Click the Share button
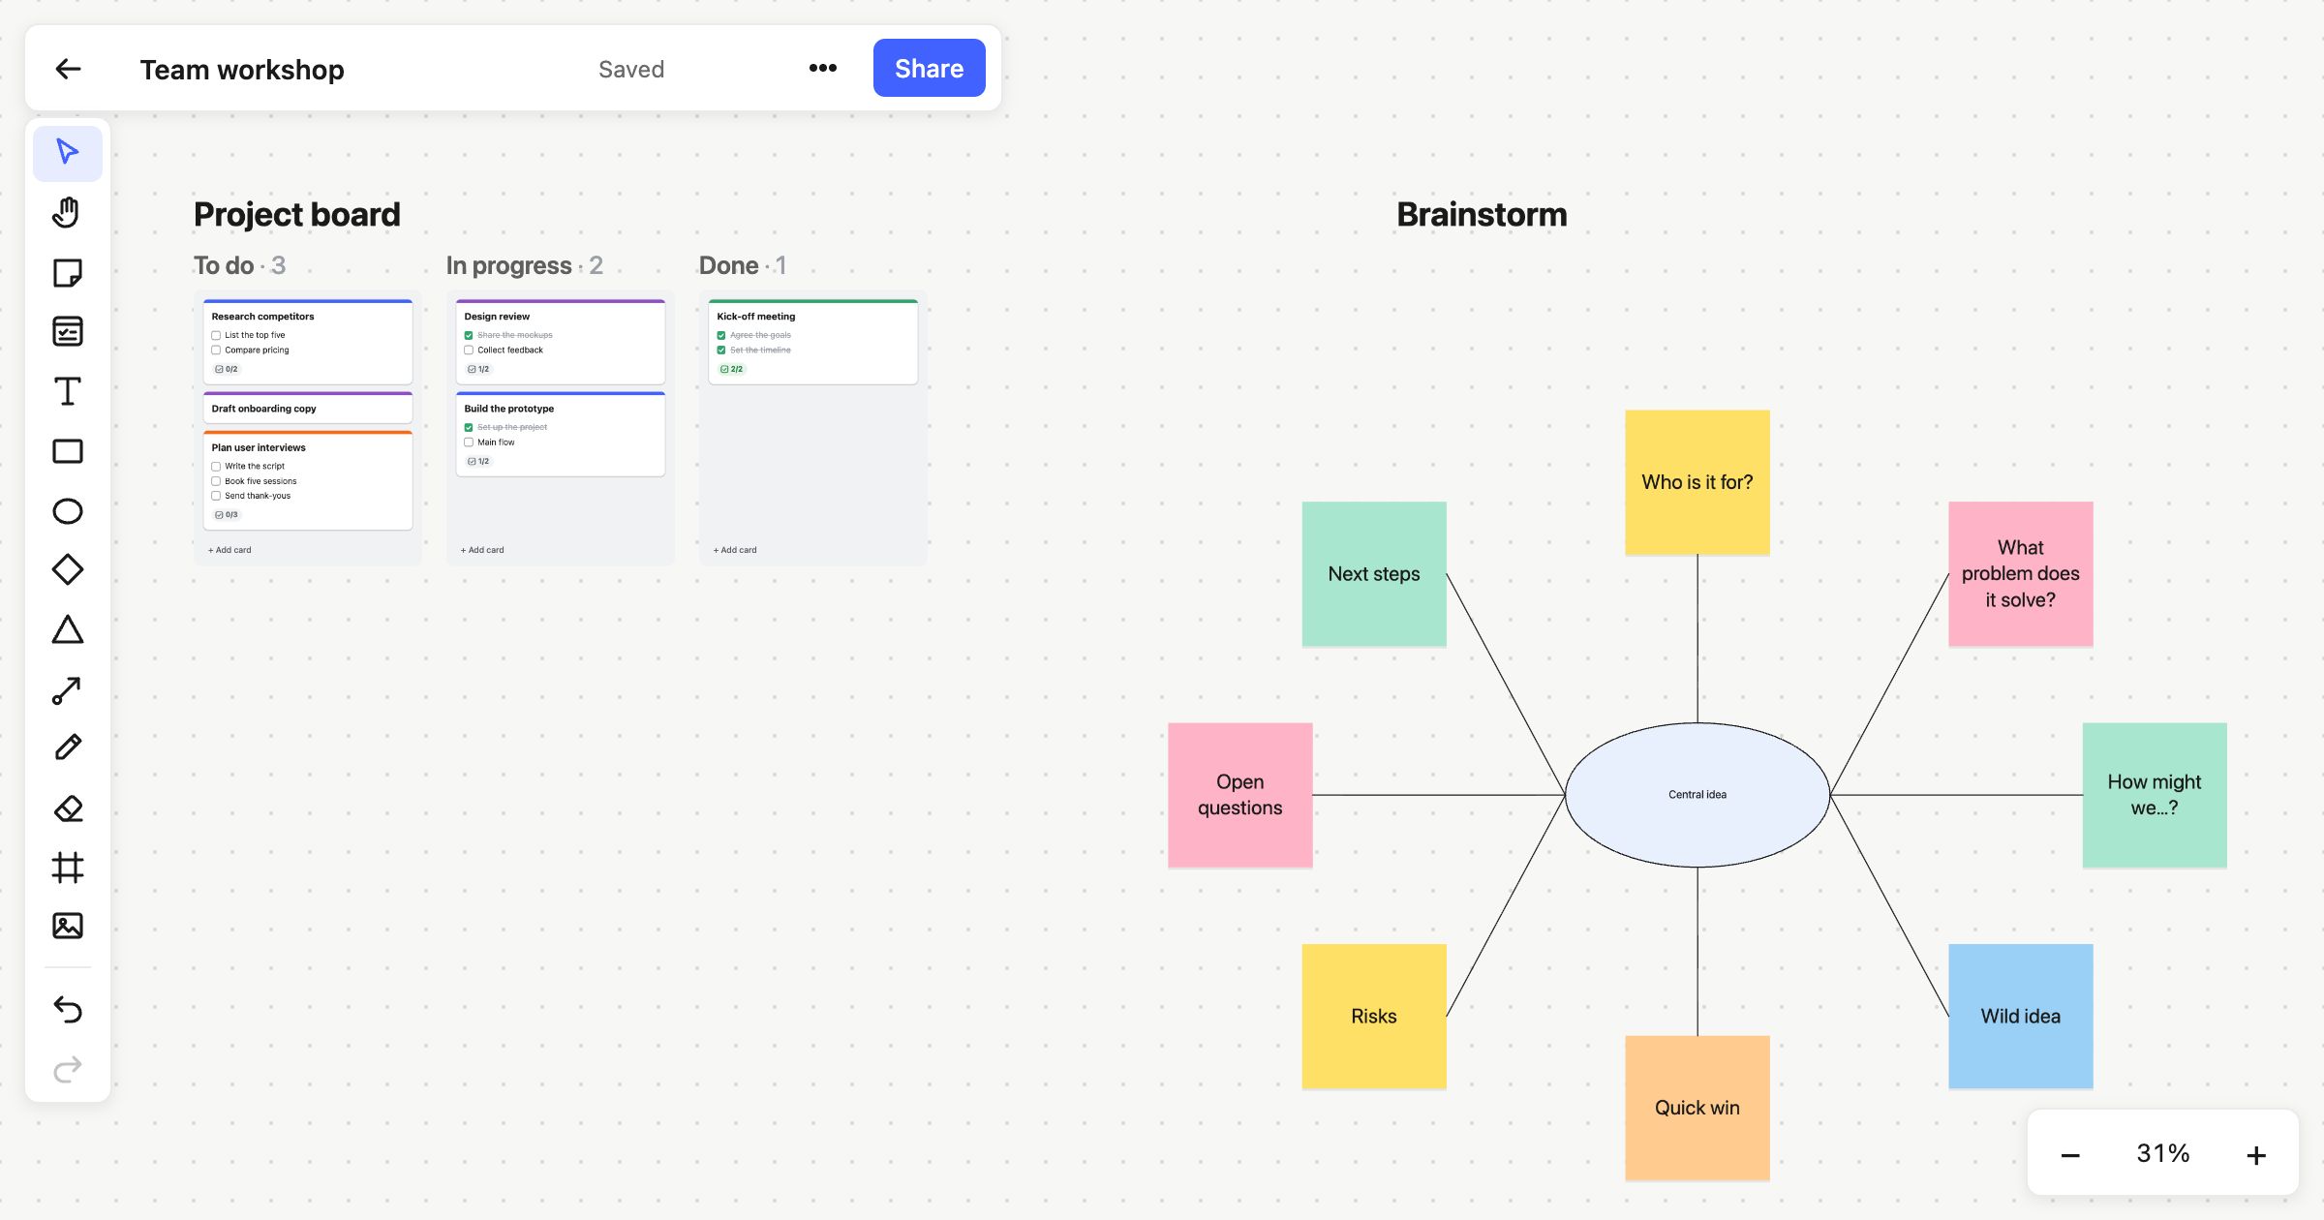 click(929, 68)
